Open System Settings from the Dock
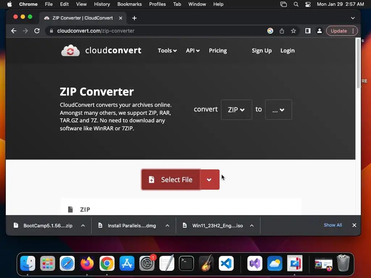Screen dimensions: 371x278 pyautogui.click(x=147, y=263)
